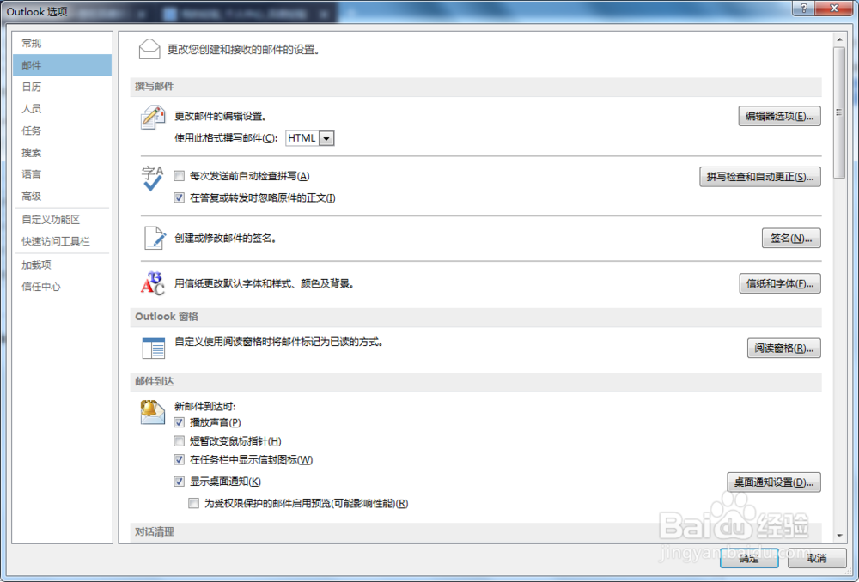The width and height of the screenshot is (859, 582).
Task: Open 桌面通知设置 dialog
Action: pyautogui.click(x=774, y=482)
